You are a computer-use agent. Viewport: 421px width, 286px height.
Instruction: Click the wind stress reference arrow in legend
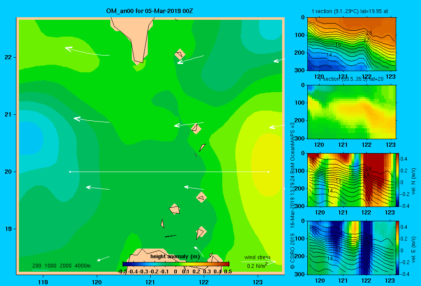pyautogui.click(x=259, y=262)
